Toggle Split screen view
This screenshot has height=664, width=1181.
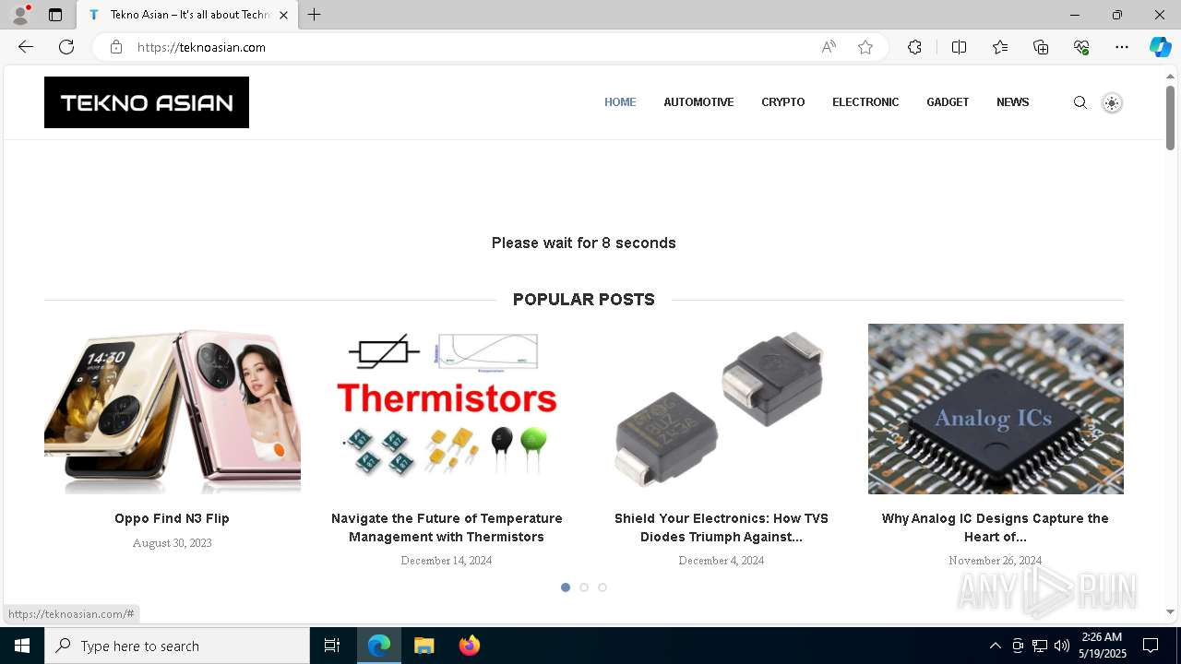point(959,47)
